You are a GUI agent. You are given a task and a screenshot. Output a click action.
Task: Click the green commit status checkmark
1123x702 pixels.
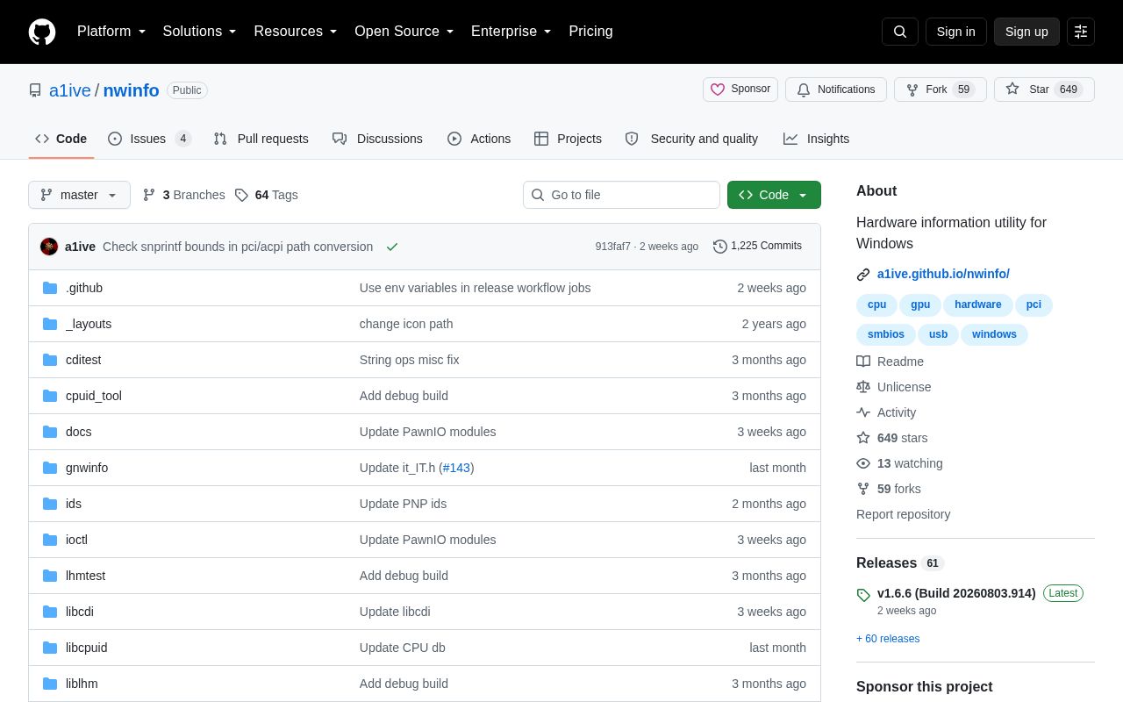pyautogui.click(x=392, y=247)
